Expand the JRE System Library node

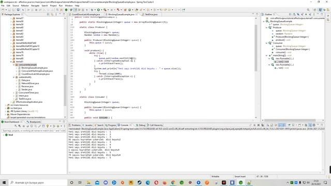point(6,111)
